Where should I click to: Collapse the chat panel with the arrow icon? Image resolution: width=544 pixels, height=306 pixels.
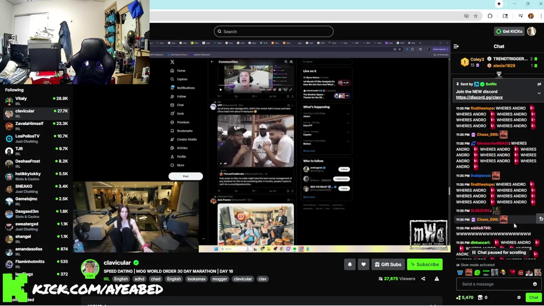coord(456,46)
